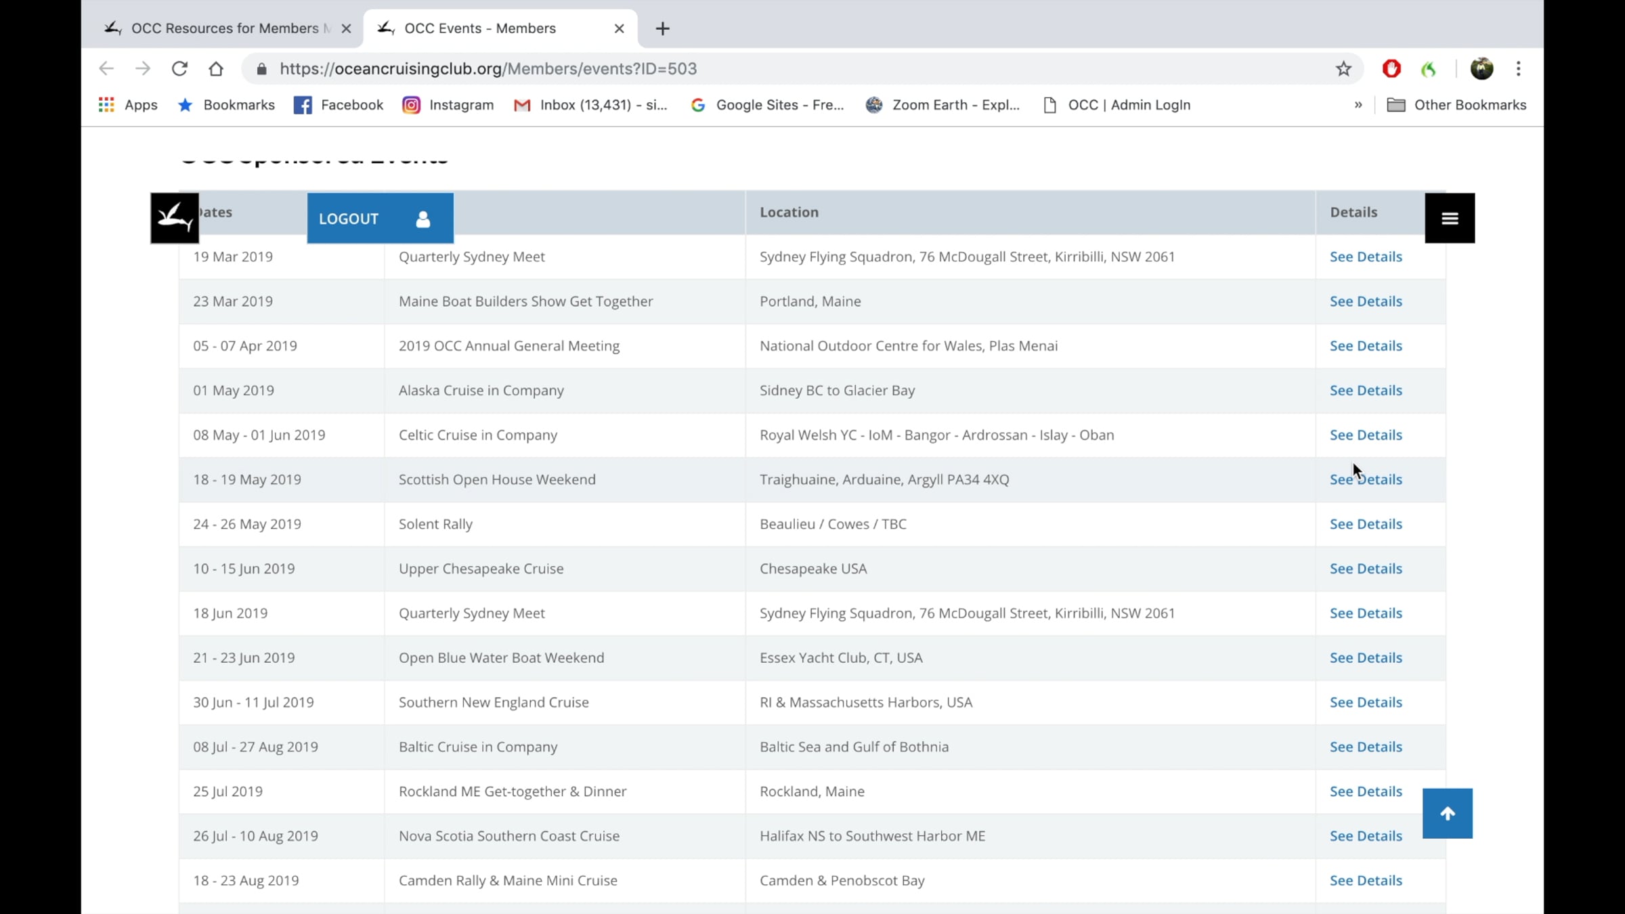
Task: Click the scroll-to-top arrow button
Action: (1448, 813)
